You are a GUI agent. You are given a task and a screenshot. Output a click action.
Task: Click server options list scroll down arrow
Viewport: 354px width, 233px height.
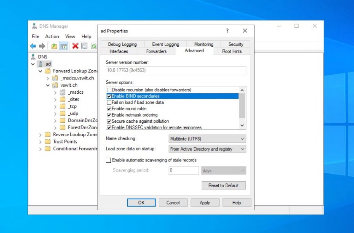242,125
